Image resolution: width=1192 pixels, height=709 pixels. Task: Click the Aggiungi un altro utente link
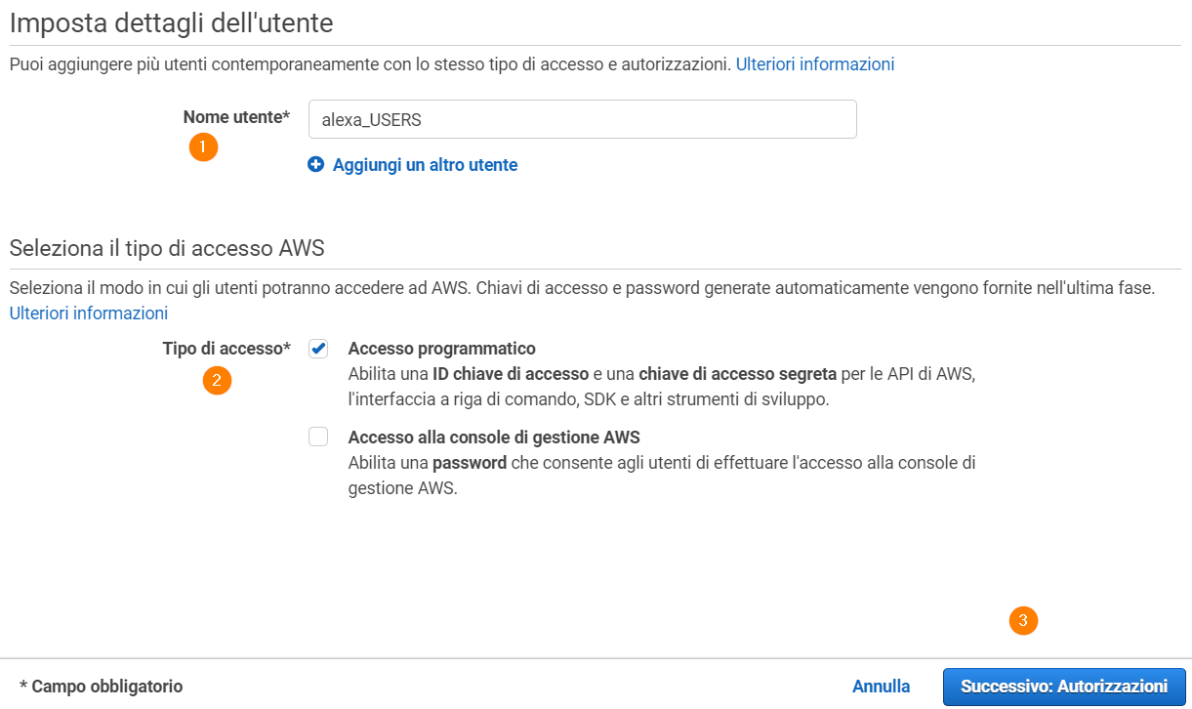click(x=425, y=165)
